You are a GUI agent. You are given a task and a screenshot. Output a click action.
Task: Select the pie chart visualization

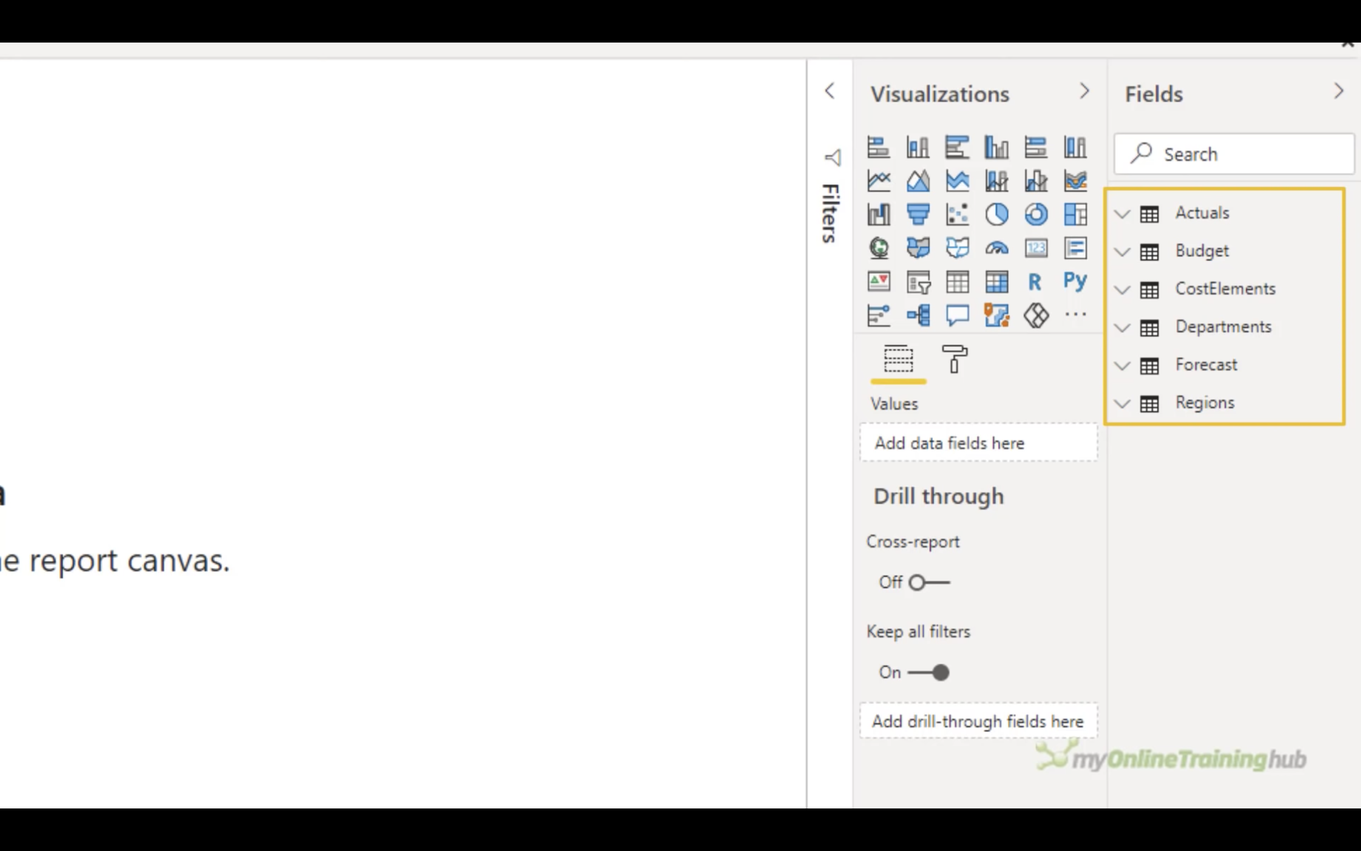[996, 214]
